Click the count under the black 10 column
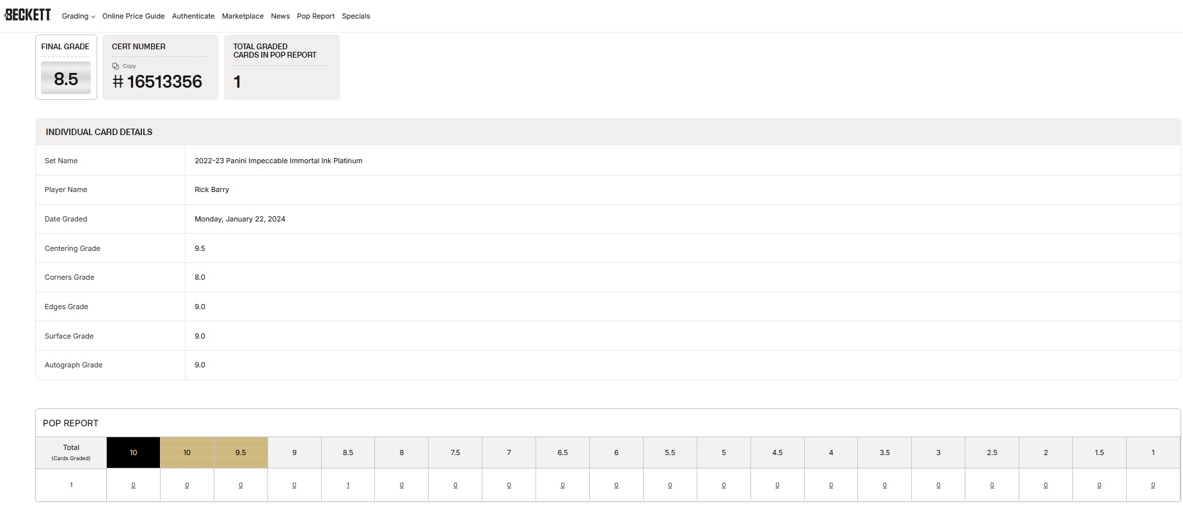1183x505 pixels. tap(133, 485)
